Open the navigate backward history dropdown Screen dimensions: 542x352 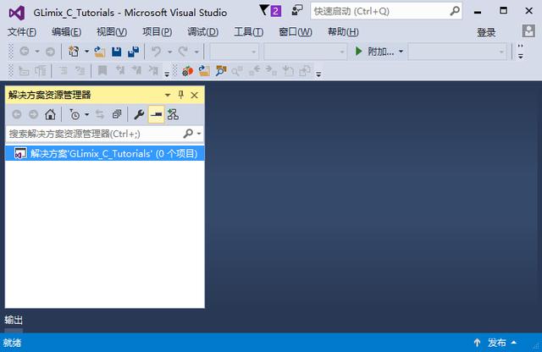point(36,52)
